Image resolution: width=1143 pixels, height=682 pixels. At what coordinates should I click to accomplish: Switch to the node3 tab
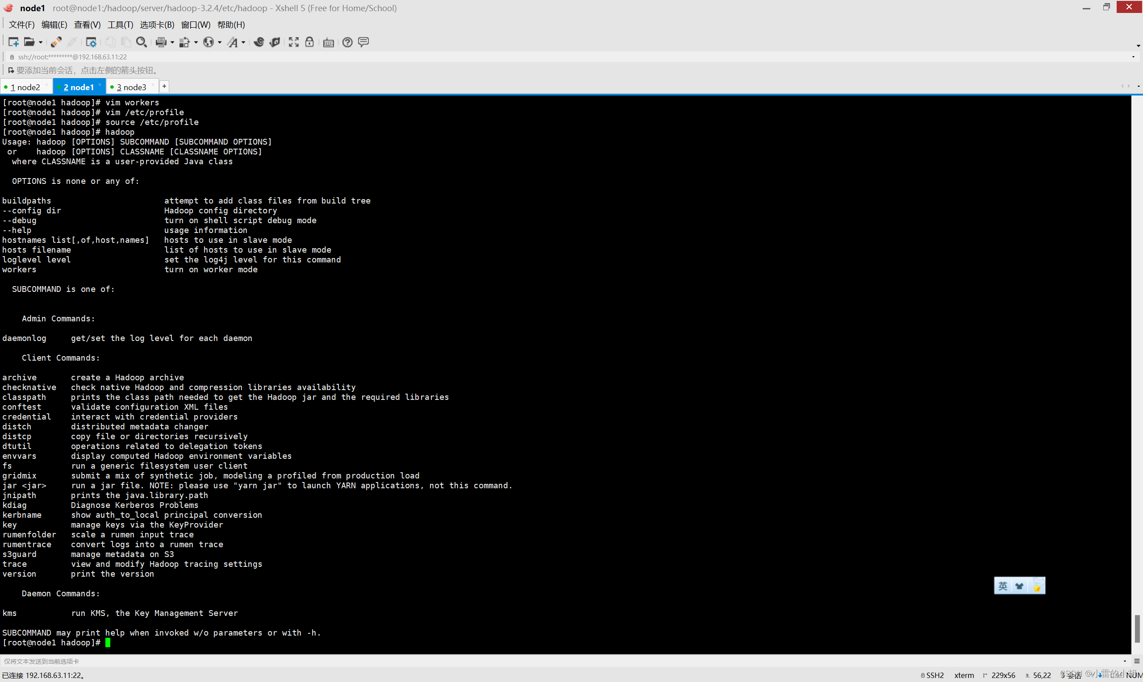[131, 87]
